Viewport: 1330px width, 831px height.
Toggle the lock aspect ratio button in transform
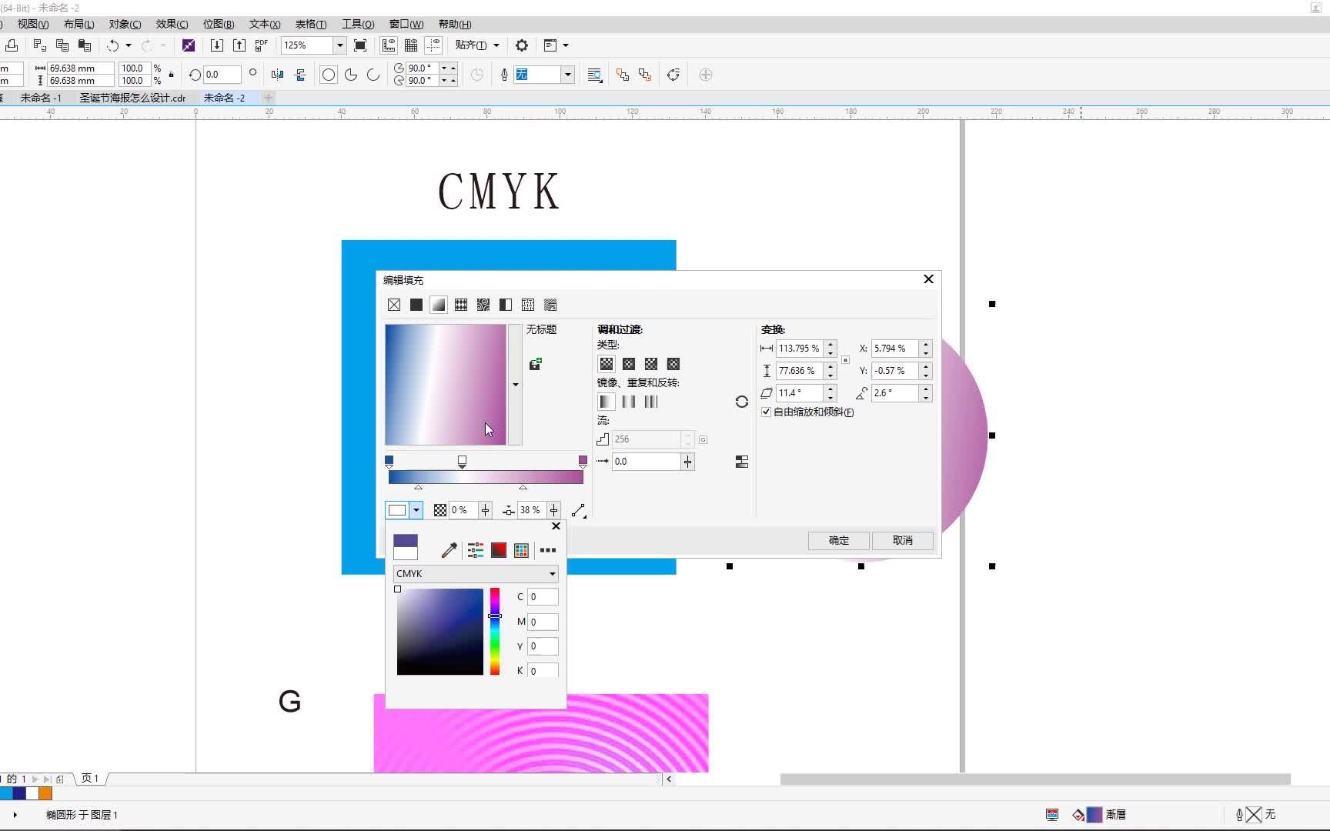tap(846, 359)
